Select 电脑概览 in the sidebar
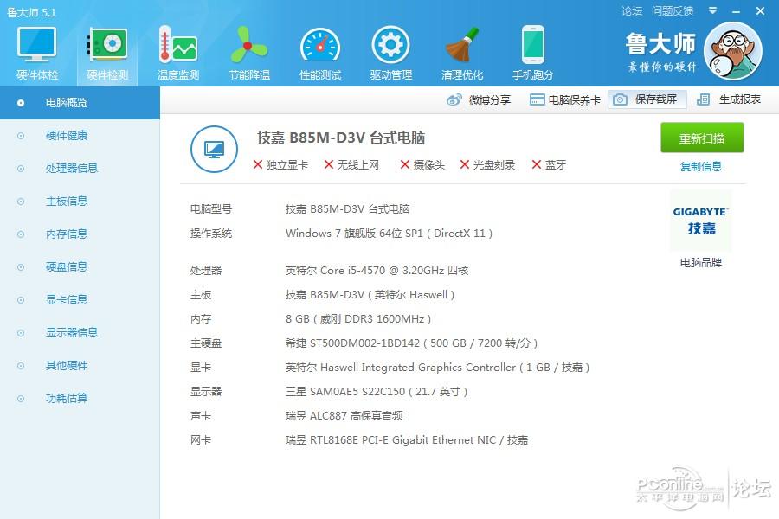This screenshot has width=779, height=519. coord(80,103)
